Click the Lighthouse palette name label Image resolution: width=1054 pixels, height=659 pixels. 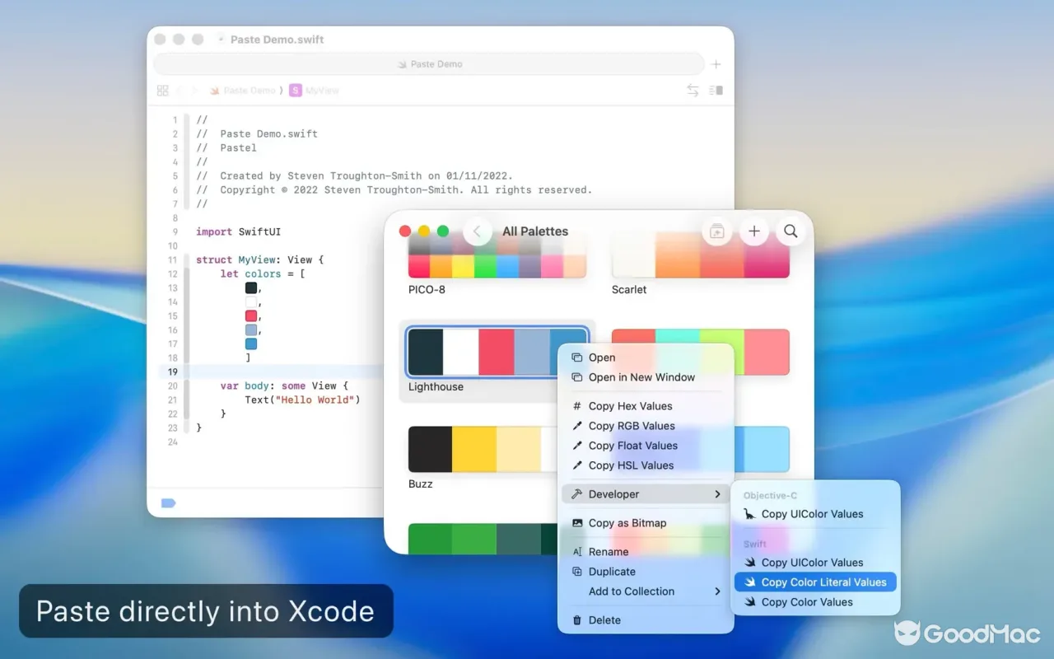(436, 387)
